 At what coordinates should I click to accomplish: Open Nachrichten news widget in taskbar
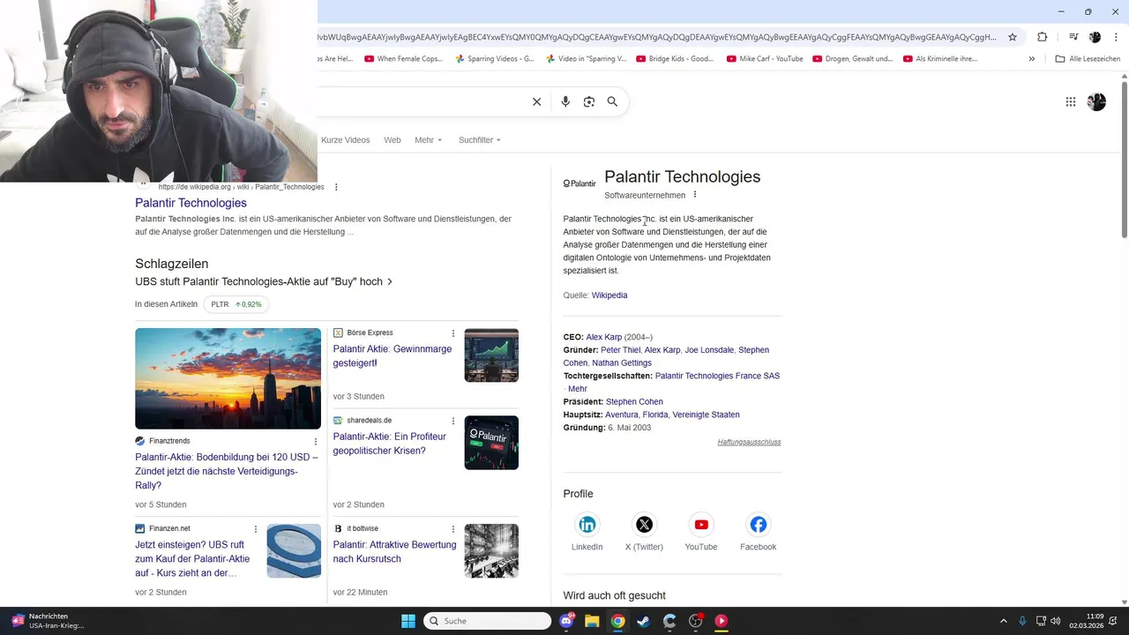(49, 621)
